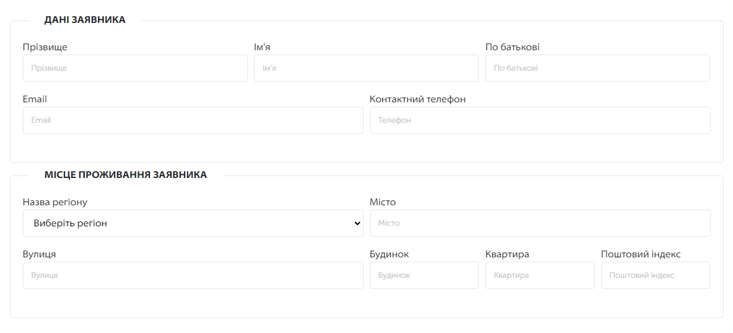Click the Контактний телефон label text

tap(418, 99)
